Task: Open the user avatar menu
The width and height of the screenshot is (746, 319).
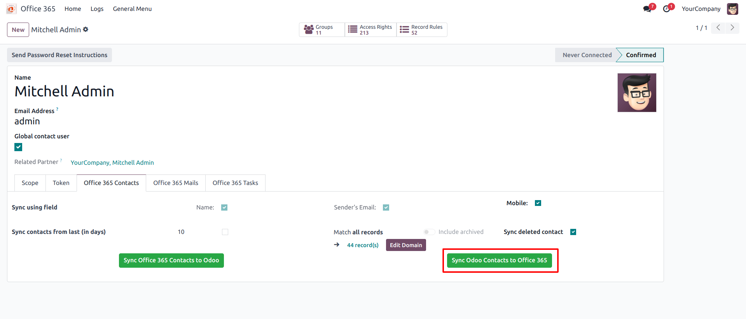Action: (x=732, y=9)
